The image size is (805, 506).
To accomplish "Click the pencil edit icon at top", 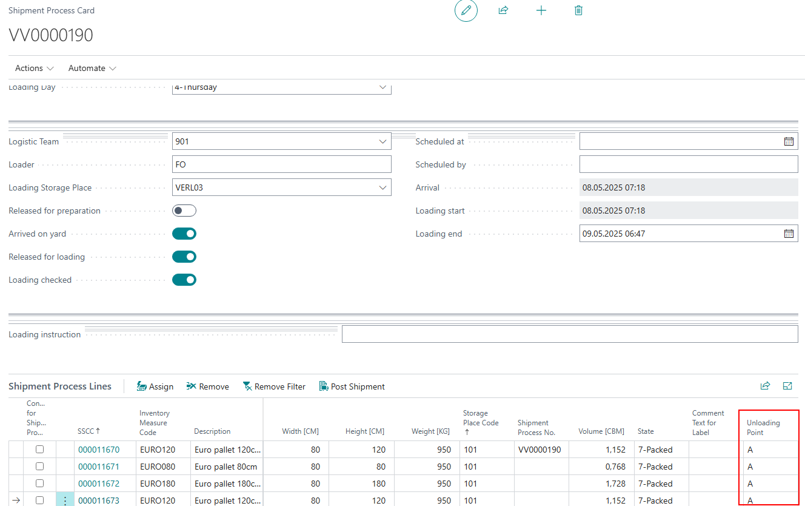I will [x=466, y=11].
